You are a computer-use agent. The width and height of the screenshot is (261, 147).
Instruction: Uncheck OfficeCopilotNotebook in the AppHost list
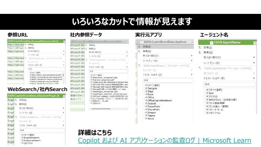click(x=146, y=100)
